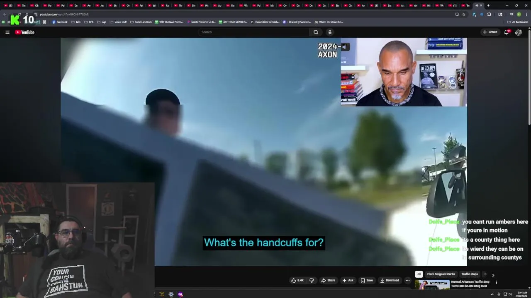Open the Chrome side panel search icon
The image size is (531, 298).
(x=500, y=14)
